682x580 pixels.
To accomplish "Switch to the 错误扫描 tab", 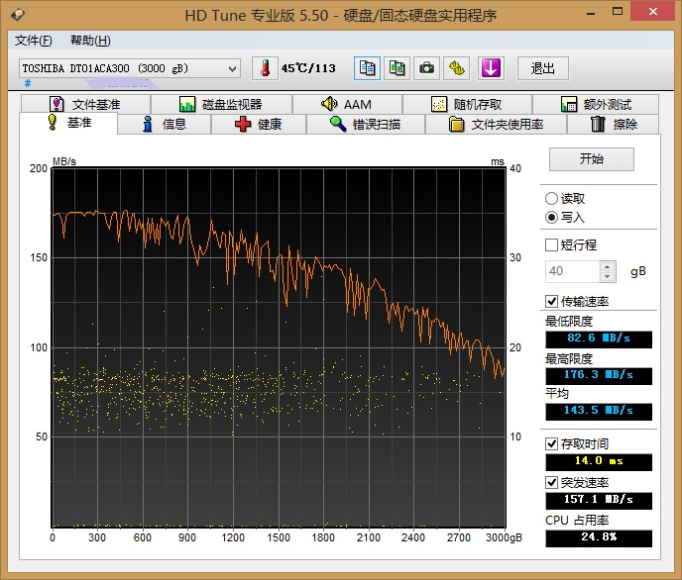I will [x=366, y=125].
